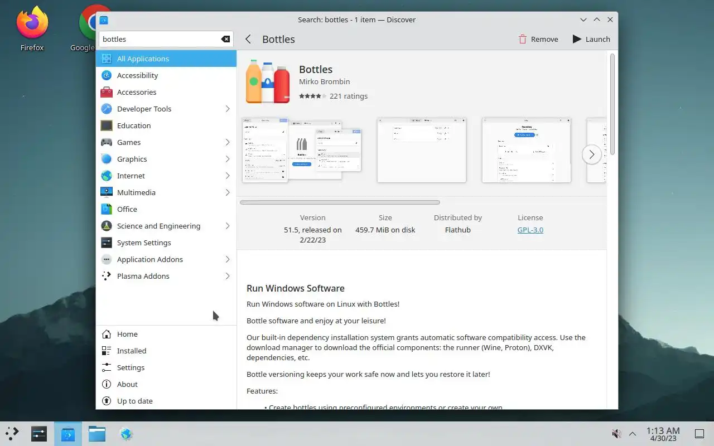Click the Developer Tools icon
Screen dimensions: 714x446
tap(107, 109)
